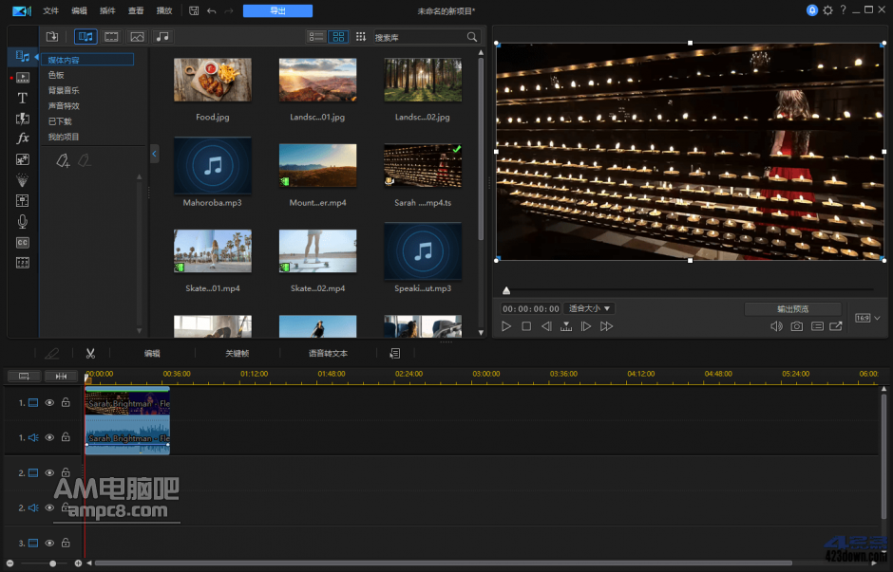The image size is (893, 572).
Task: Collapse the library side panel arrow
Action: click(x=154, y=154)
